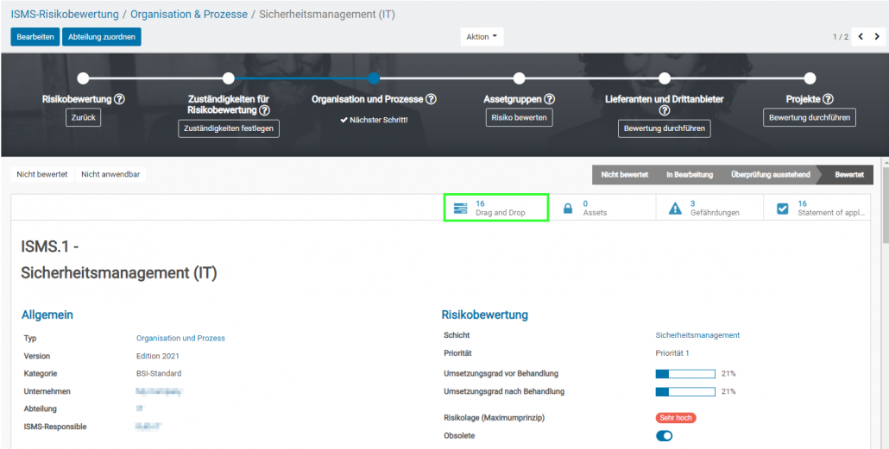Click the Bearbeiten button
The height and width of the screenshot is (449, 889).
click(35, 37)
